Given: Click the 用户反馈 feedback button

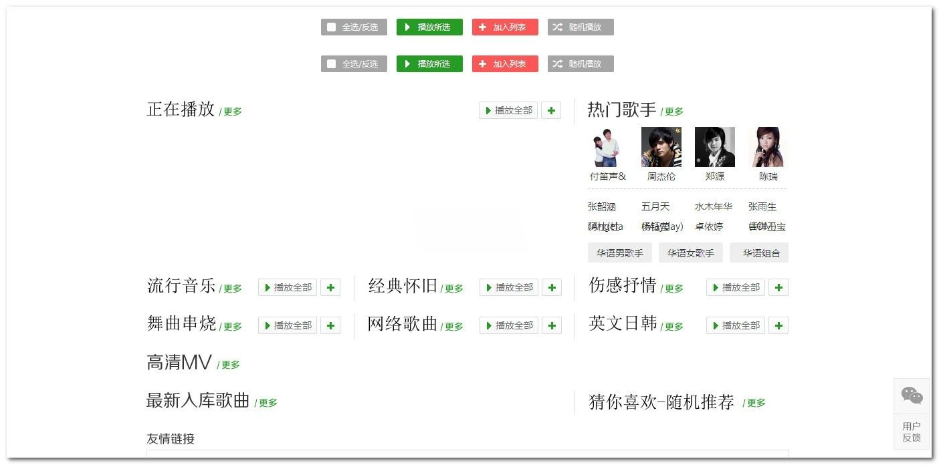Looking at the screenshot, I should pyautogui.click(x=911, y=431).
